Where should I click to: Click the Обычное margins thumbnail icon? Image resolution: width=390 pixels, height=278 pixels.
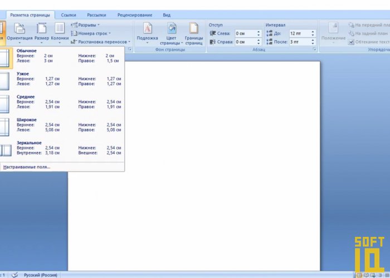4,58
